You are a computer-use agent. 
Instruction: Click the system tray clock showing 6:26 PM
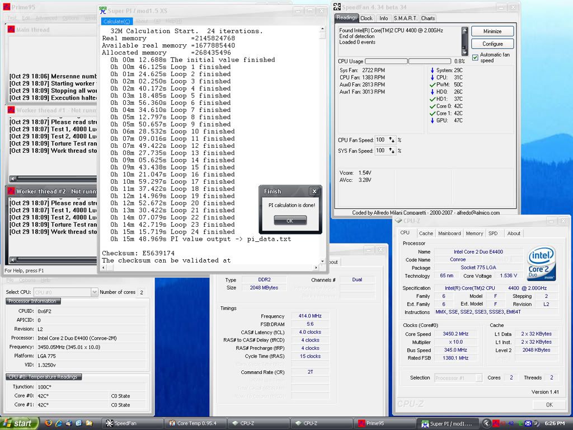pos(555,423)
